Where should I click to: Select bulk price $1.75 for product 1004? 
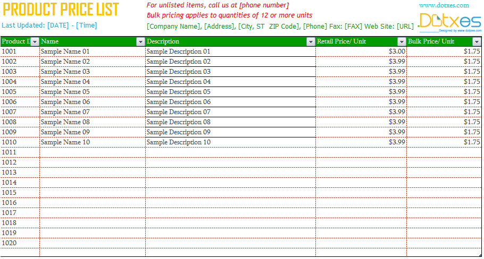point(444,82)
